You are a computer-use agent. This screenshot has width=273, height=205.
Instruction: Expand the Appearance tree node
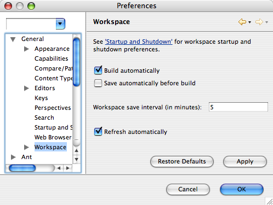26,49
